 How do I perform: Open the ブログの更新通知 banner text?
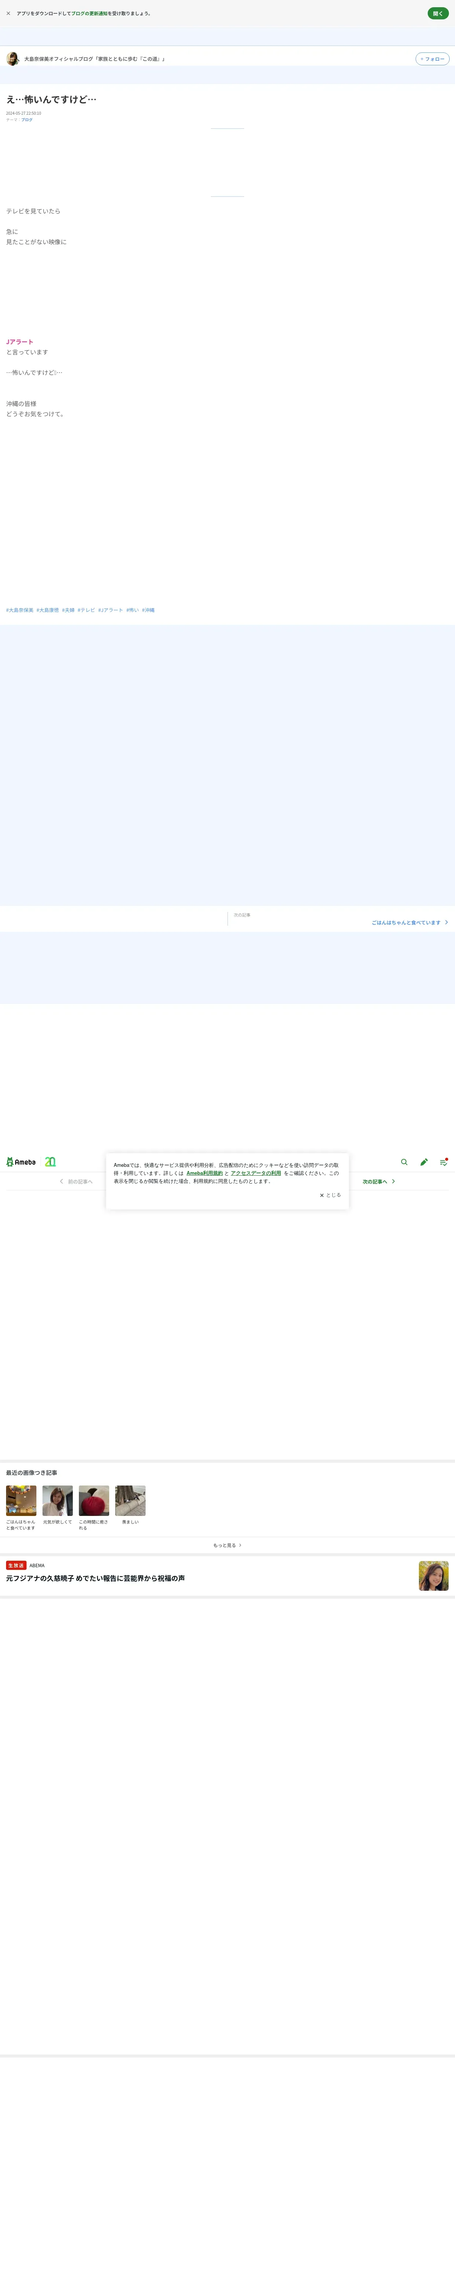(x=89, y=13)
